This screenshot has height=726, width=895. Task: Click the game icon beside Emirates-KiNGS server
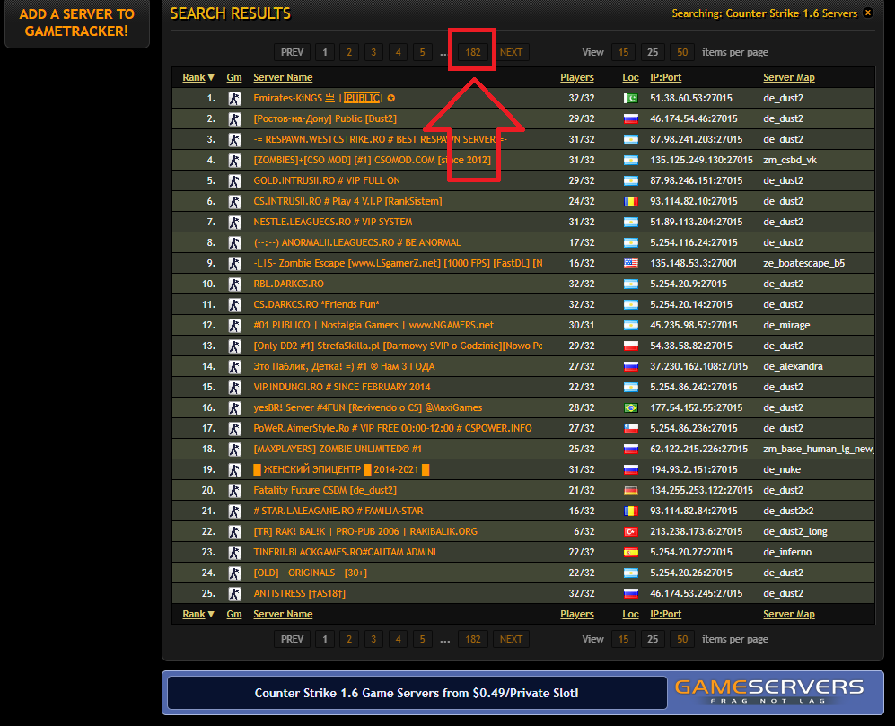tap(234, 98)
